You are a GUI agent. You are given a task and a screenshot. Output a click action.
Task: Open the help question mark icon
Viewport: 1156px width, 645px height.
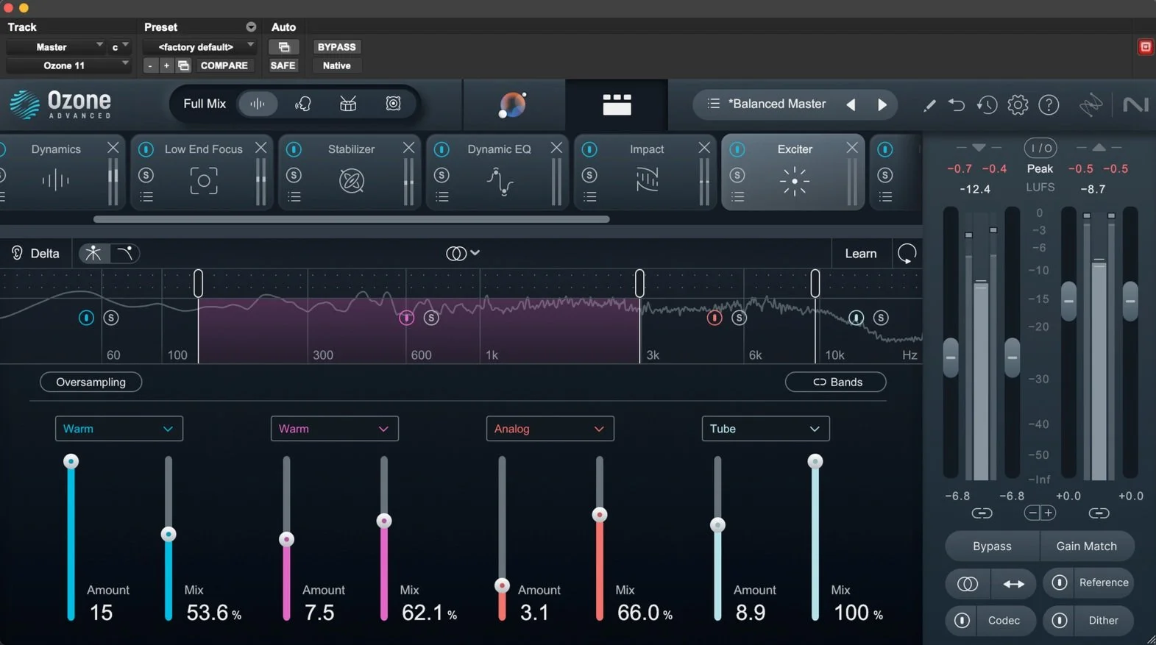(1049, 104)
